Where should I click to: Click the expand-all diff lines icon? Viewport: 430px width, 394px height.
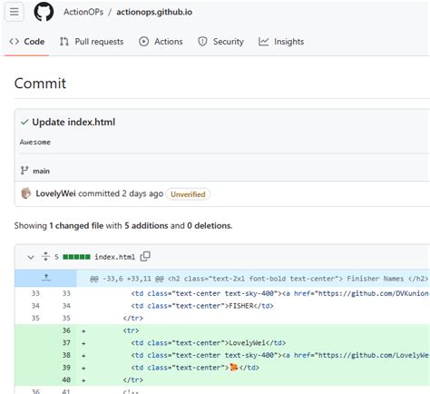(x=45, y=256)
